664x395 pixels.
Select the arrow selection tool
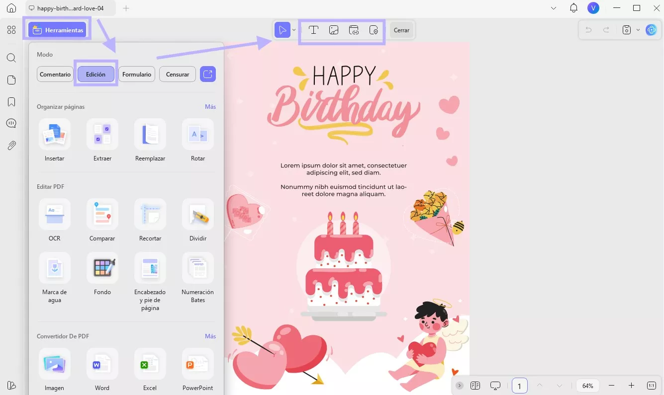283,30
